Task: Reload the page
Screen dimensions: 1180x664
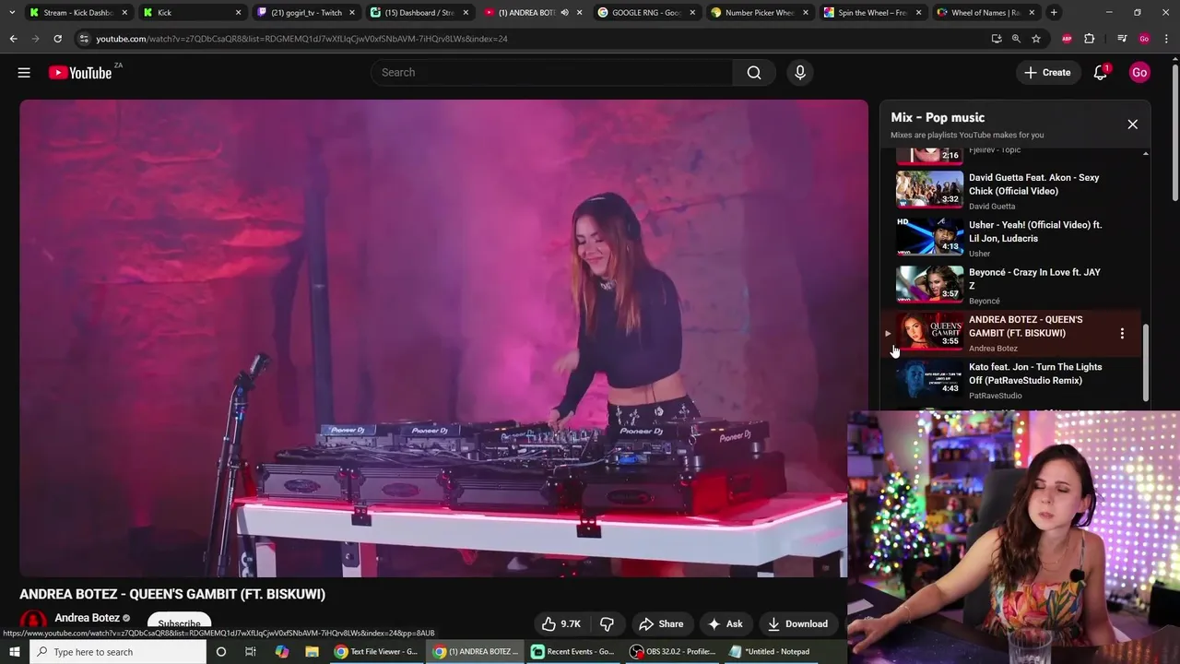Action: tap(57, 39)
